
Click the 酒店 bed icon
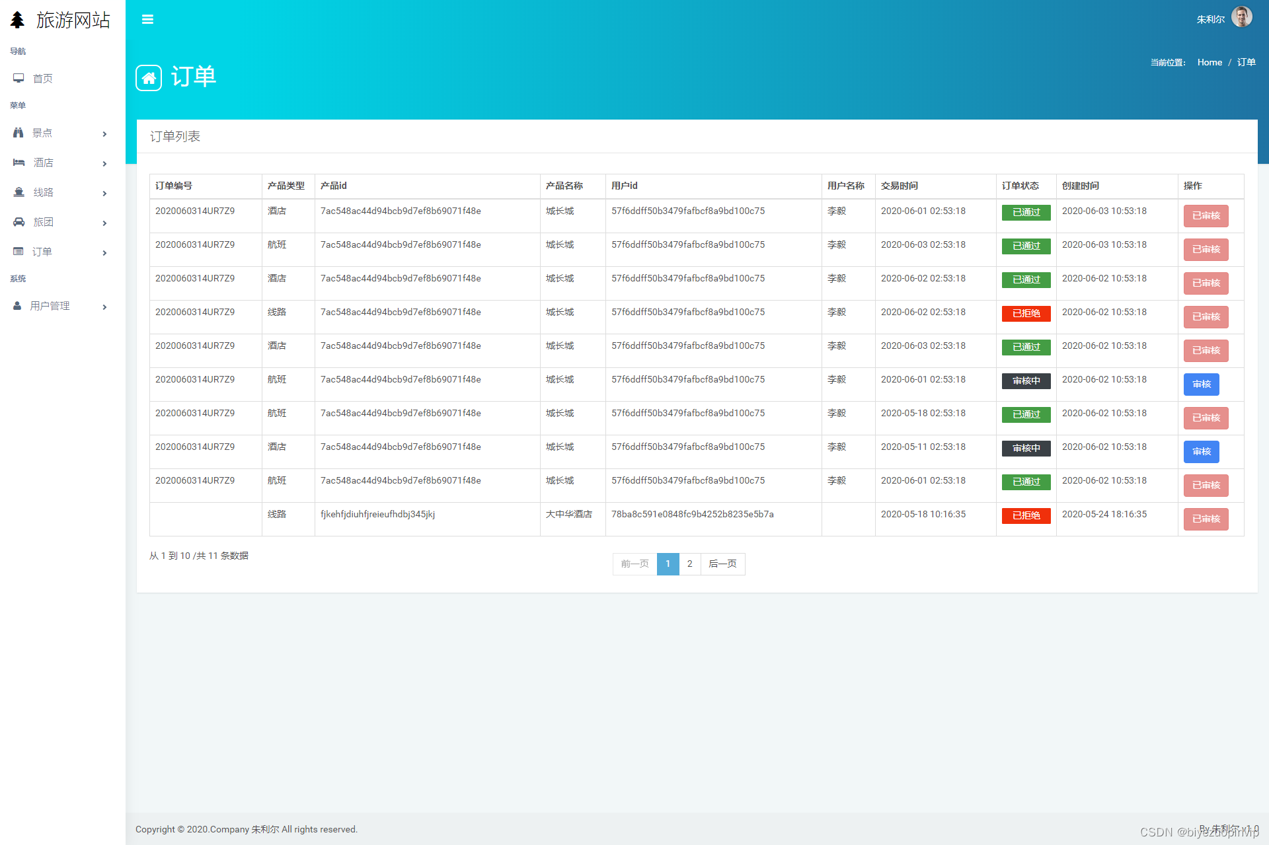(19, 163)
